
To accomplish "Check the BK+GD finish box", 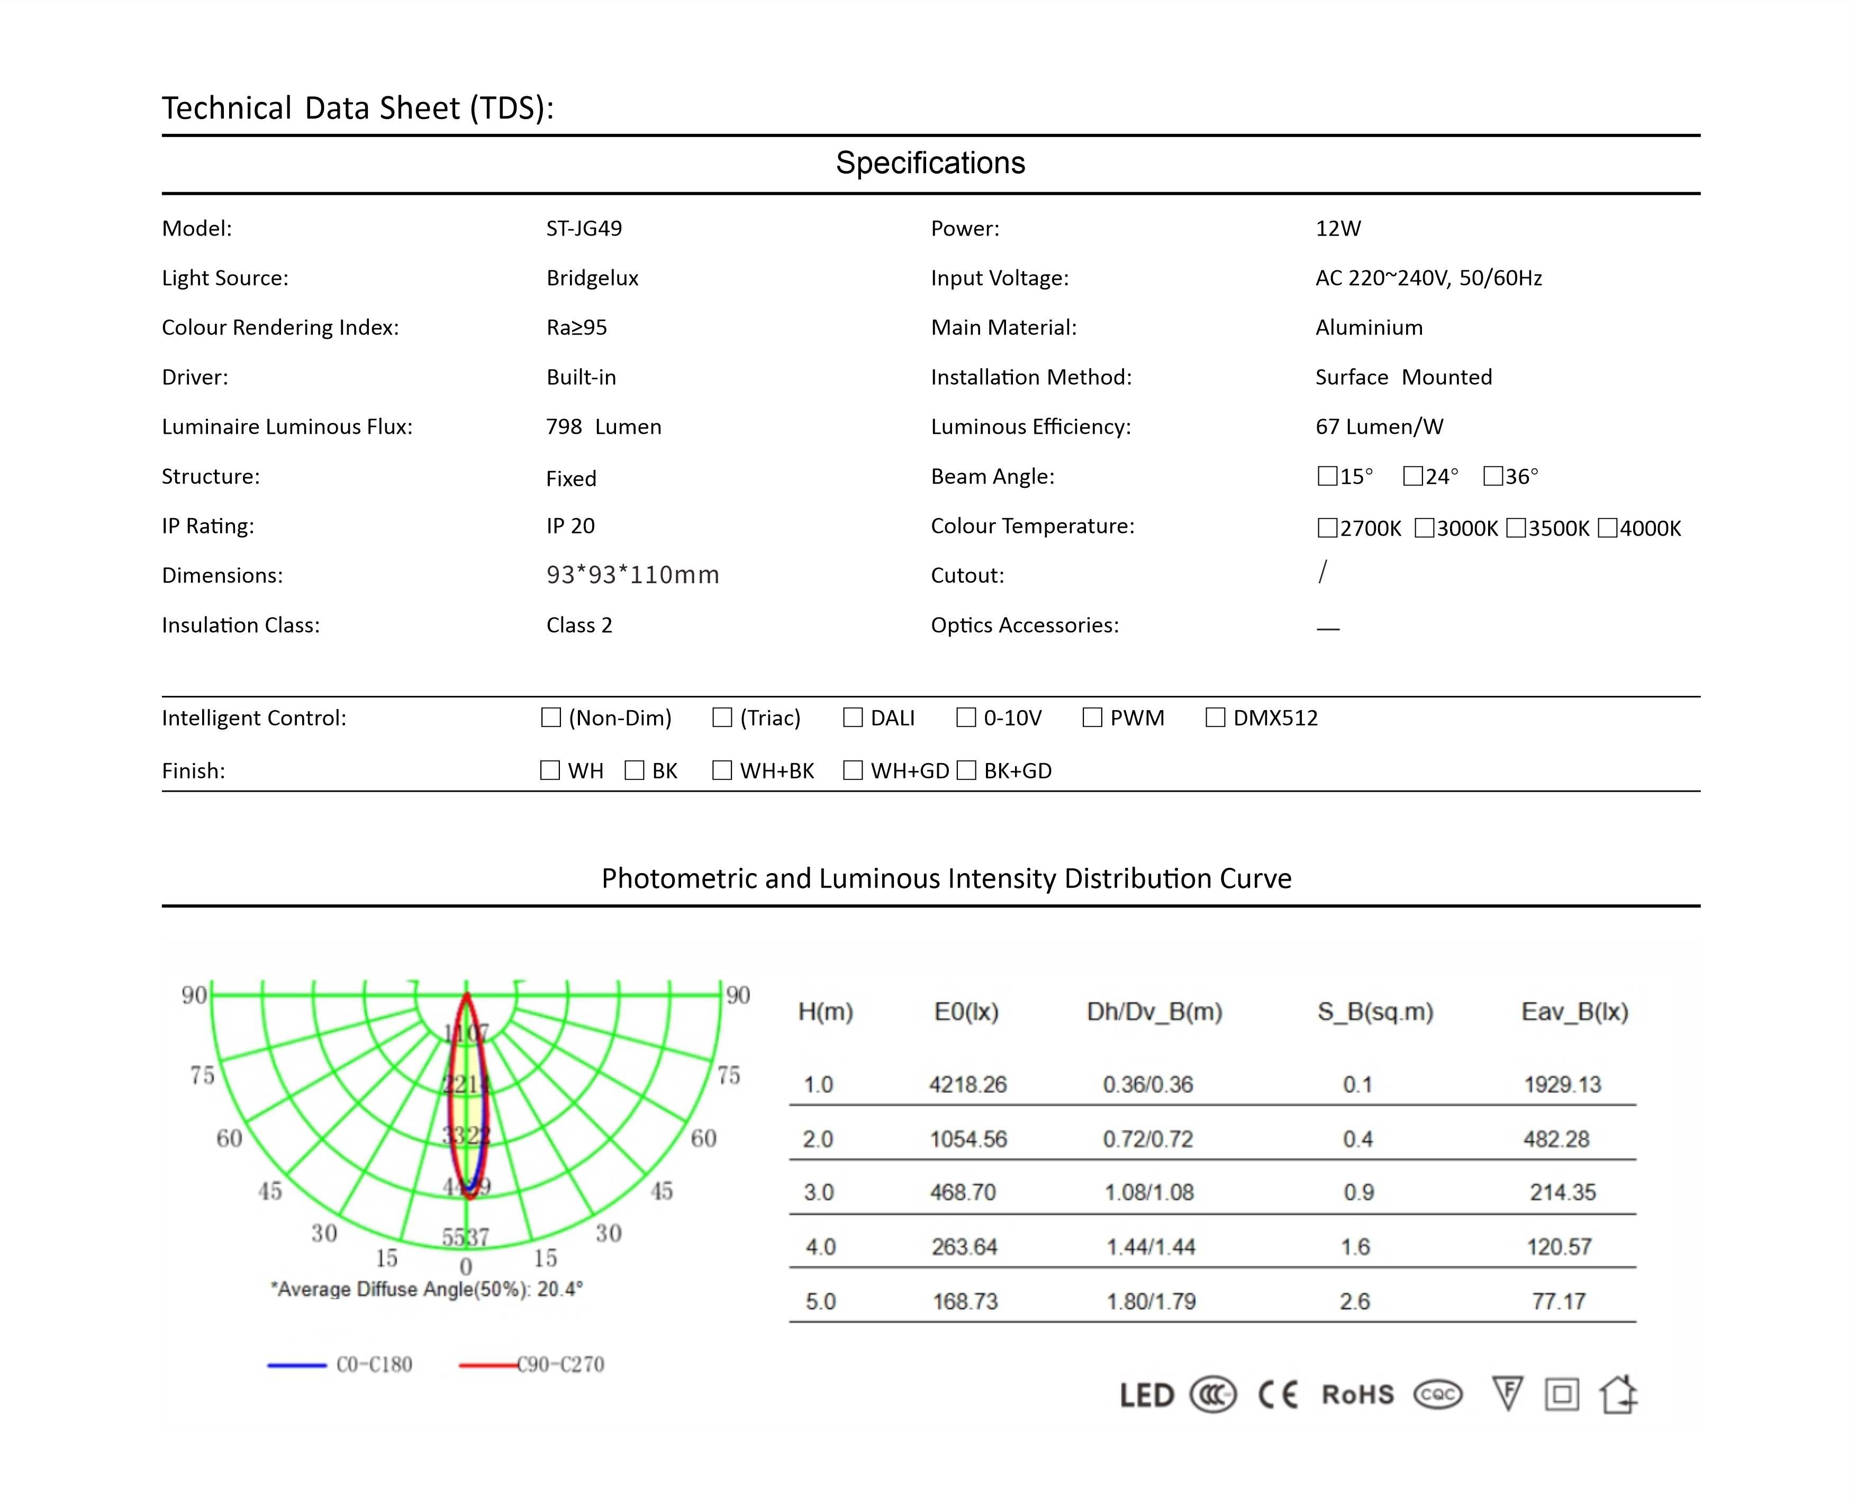I will [967, 770].
